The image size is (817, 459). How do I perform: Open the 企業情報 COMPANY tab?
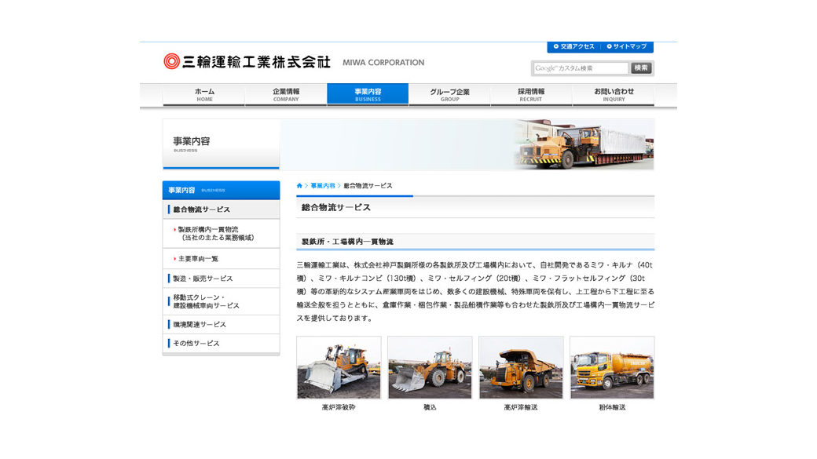click(286, 94)
